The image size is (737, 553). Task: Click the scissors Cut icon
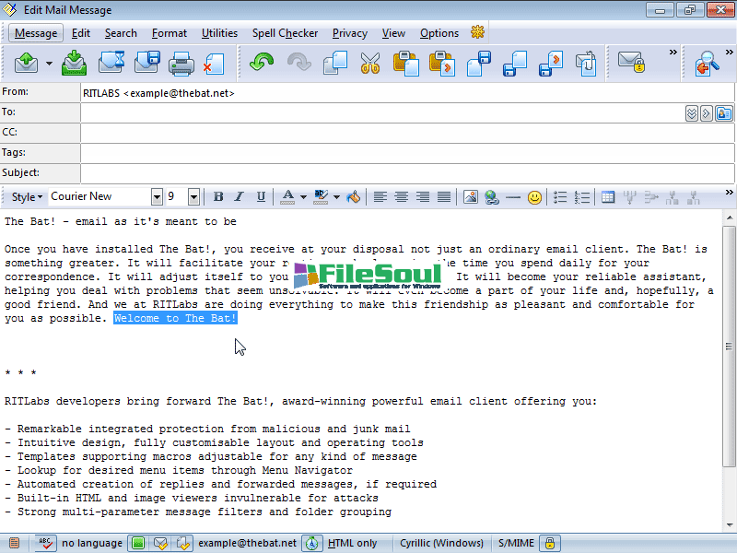370,63
